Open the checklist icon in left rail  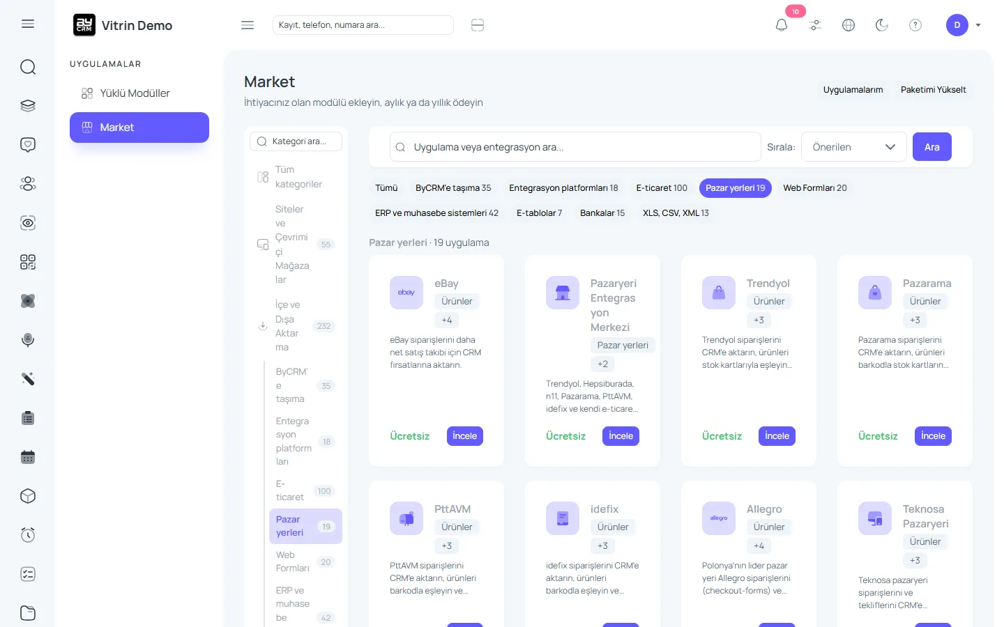point(28,574)
